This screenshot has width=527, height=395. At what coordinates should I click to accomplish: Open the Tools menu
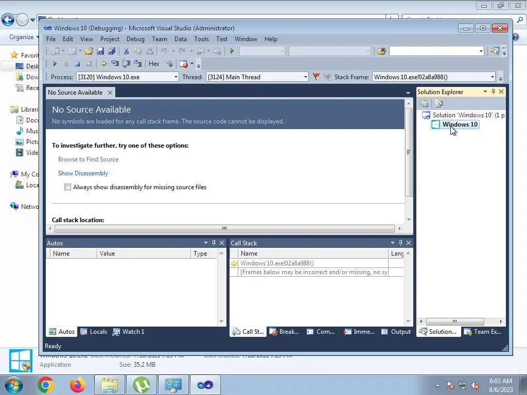click(201, 39)
